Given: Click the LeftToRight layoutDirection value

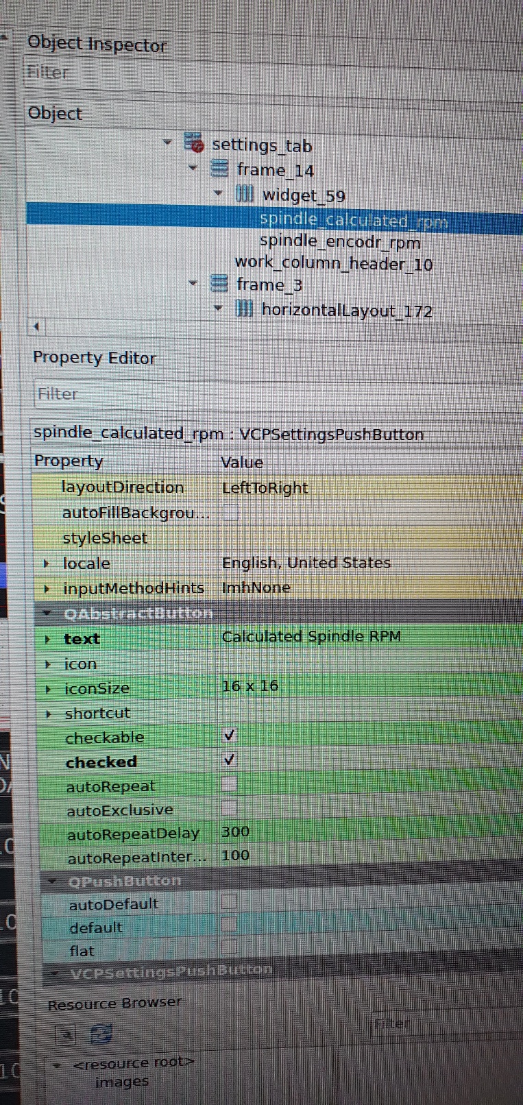Looking at the screenshot, I should pyautogui.click(x=265, y=488).
